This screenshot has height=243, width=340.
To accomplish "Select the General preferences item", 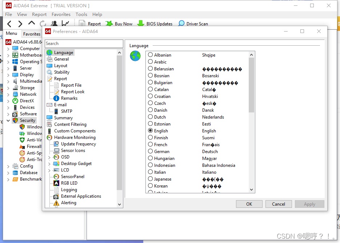I will click(61, 59).
